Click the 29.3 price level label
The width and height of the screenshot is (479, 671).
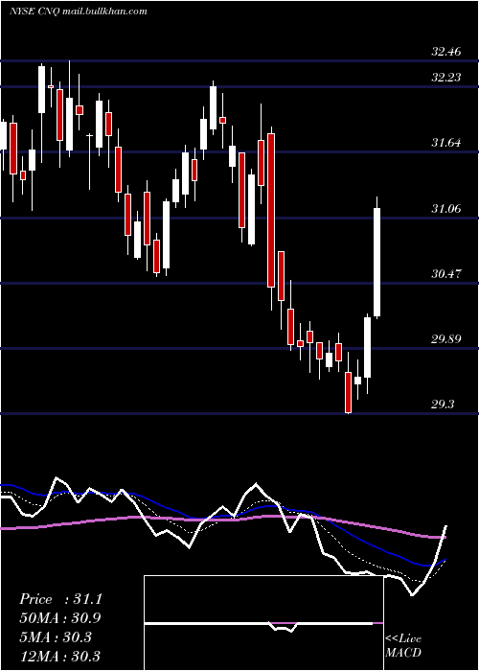443,405
